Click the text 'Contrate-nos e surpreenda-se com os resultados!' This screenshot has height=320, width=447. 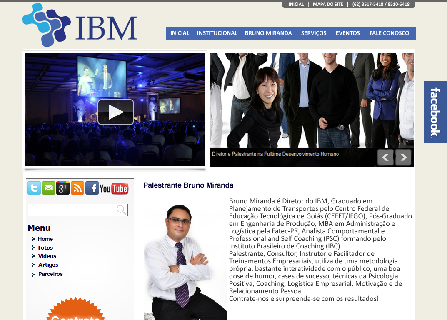[304, 299]
